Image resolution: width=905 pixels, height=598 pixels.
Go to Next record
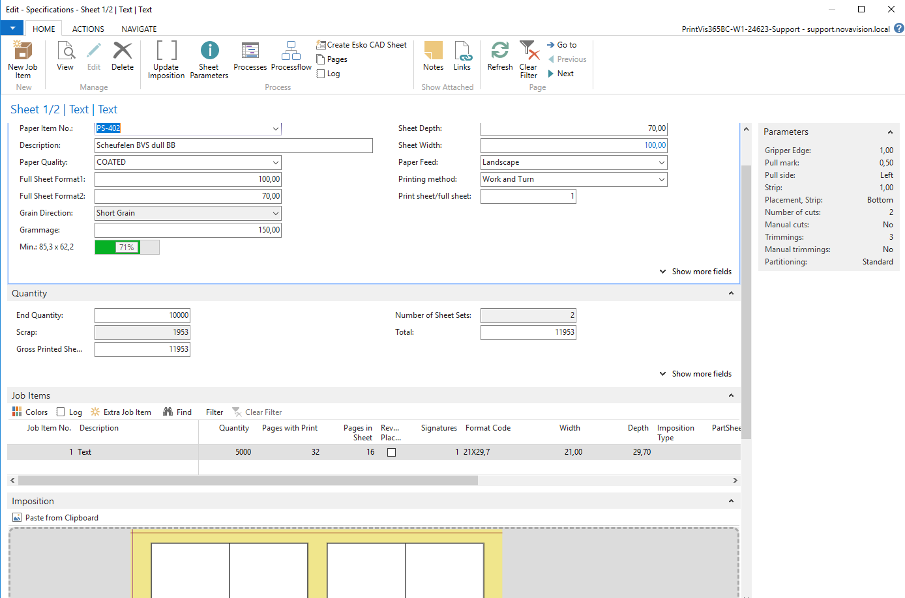click(561, 74)
